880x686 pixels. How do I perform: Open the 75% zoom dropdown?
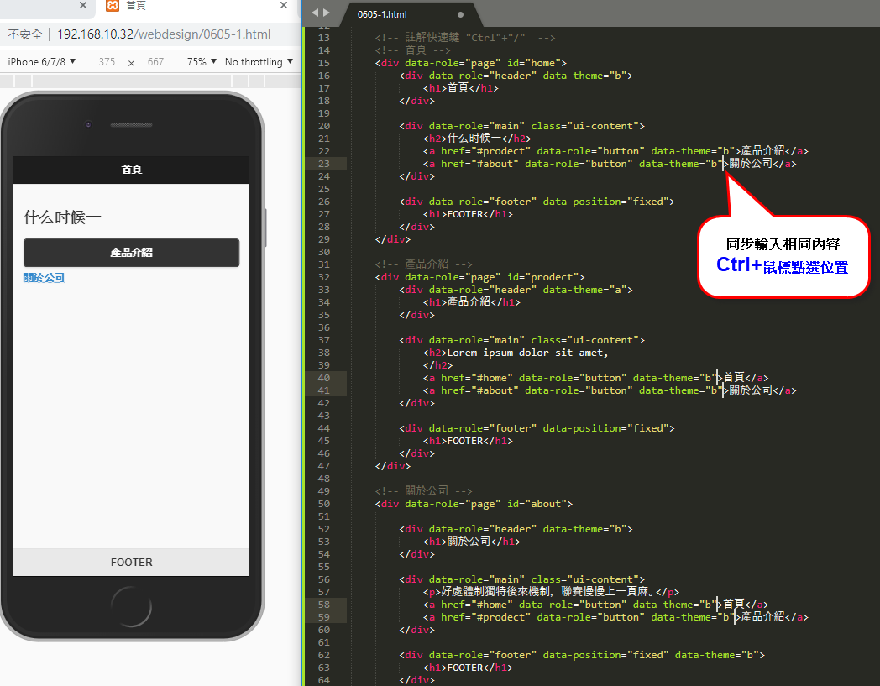pyautogui.click(x=202, y=61)
